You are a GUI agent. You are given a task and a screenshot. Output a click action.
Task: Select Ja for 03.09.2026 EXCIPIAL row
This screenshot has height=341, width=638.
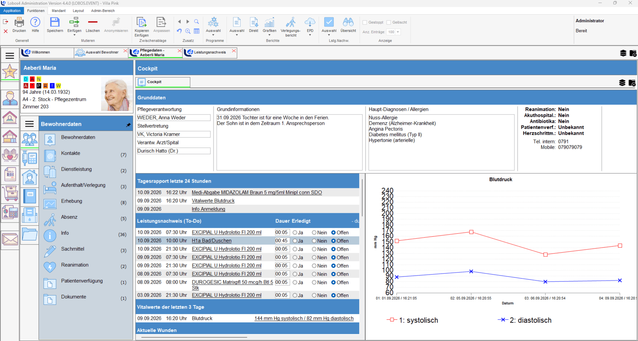[x=295, y=295]
